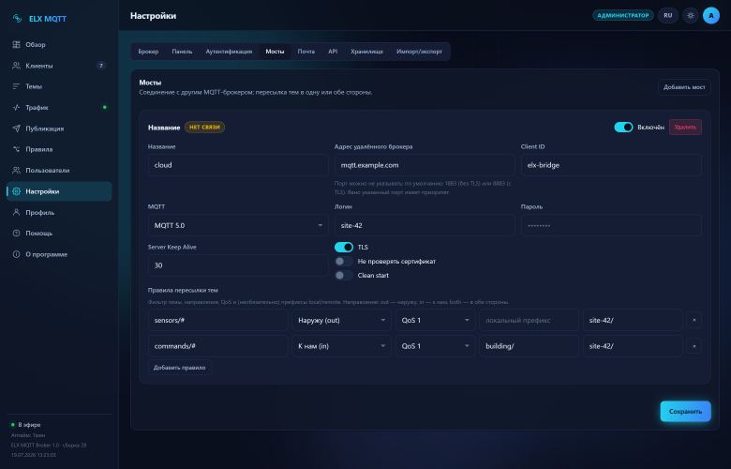Switch to the API tab

(333, 52)
